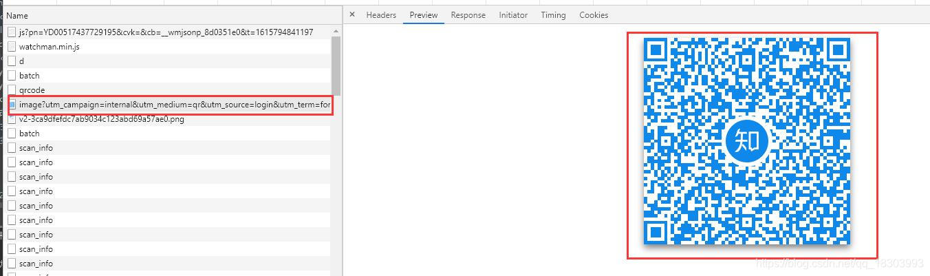
Task: Click the request list vertical scrollbar thumb
Action: click(x=336, y=65)
